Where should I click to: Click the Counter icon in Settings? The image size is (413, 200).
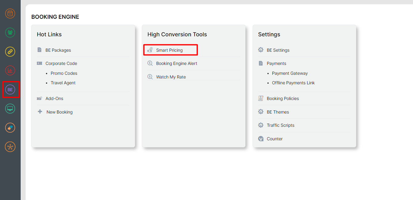coord(261,139)
